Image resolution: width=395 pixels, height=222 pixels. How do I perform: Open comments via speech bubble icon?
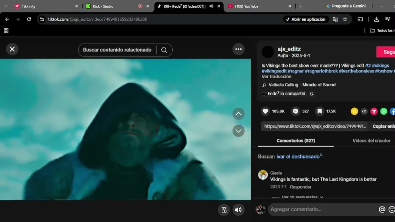tap(296, 111)
